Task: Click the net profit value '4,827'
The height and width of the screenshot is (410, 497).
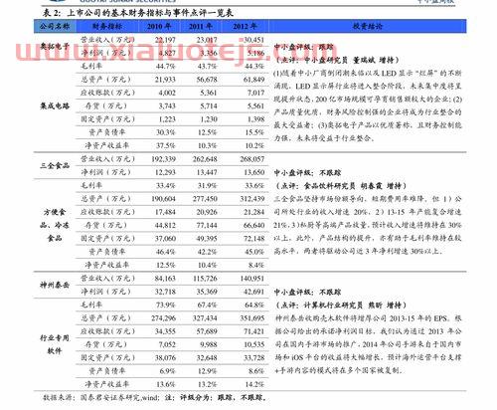Action: [x=167, y=53]
